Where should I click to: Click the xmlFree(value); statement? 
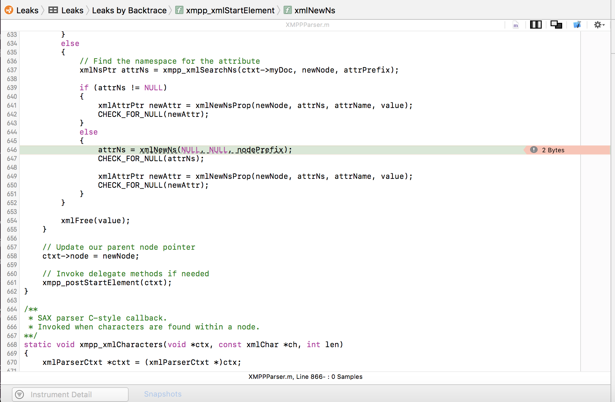coord(95,221)
